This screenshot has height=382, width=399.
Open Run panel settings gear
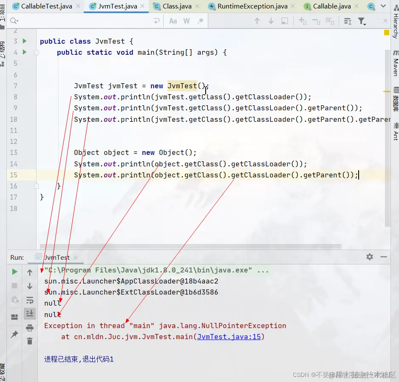[x=370, y=257]
